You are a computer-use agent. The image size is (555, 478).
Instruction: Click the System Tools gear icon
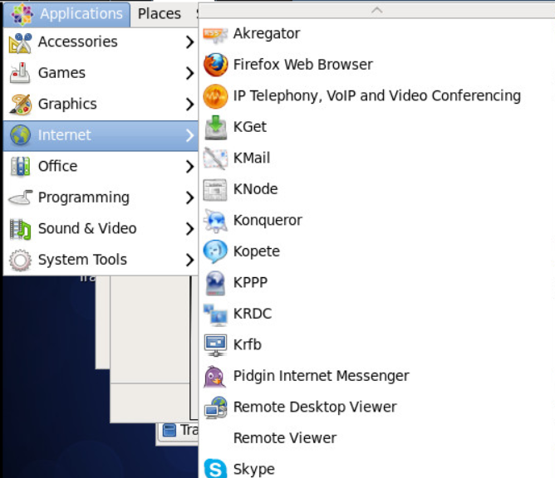pyautogui.click(x=20, y=261)
